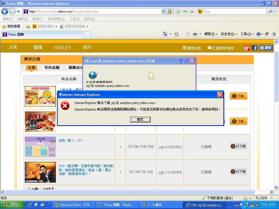The image size is (279, 209).
Task: Open the 我的最愛 favorites center
Action: [11, 26]
